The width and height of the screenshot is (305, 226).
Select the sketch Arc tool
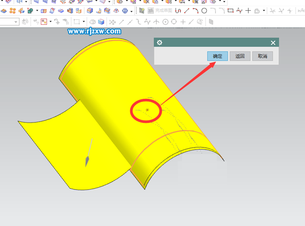tap(195, 10)
